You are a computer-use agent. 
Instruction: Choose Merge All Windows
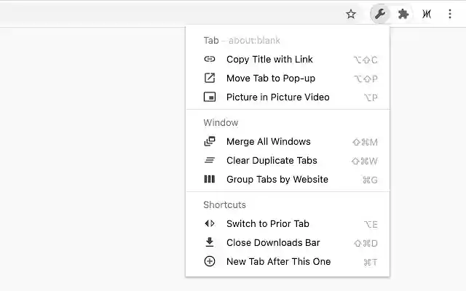(x=268, y=142)
